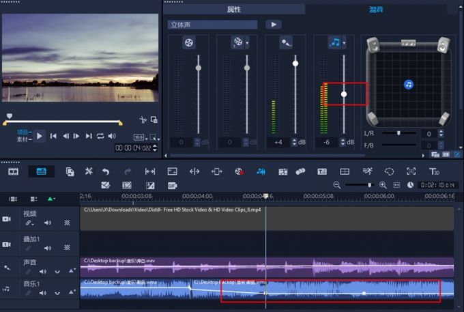Step to next frame
This screenshot has width=464, height=312.
tap(76, 136)
